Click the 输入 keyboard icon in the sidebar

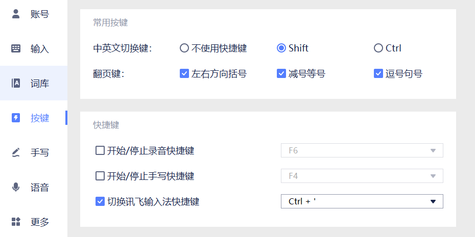[x=16, y=48]
